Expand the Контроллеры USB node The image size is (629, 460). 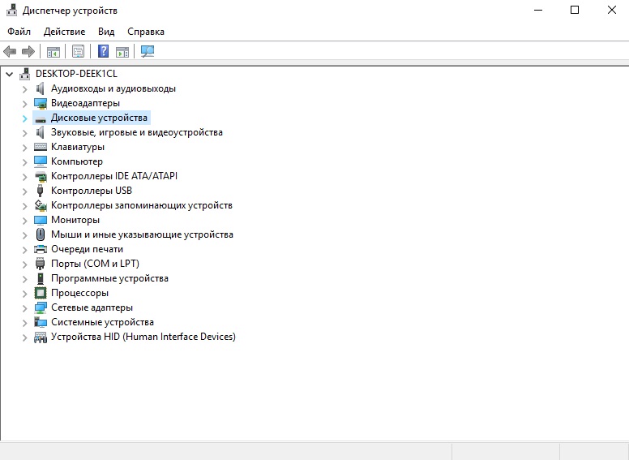tap(24, 191)
